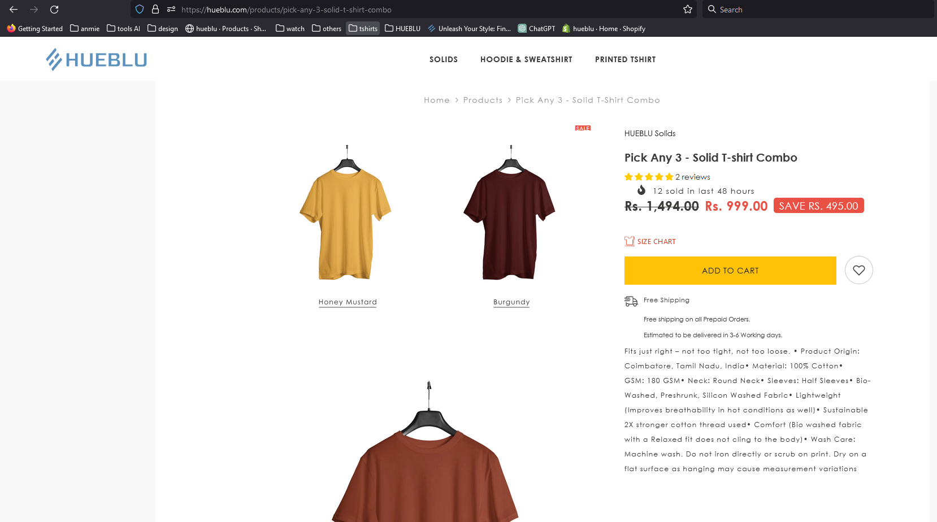This screenshot has height=522, width=937.
Task: Click the wishlist heart icon
Action: point(858,270)
